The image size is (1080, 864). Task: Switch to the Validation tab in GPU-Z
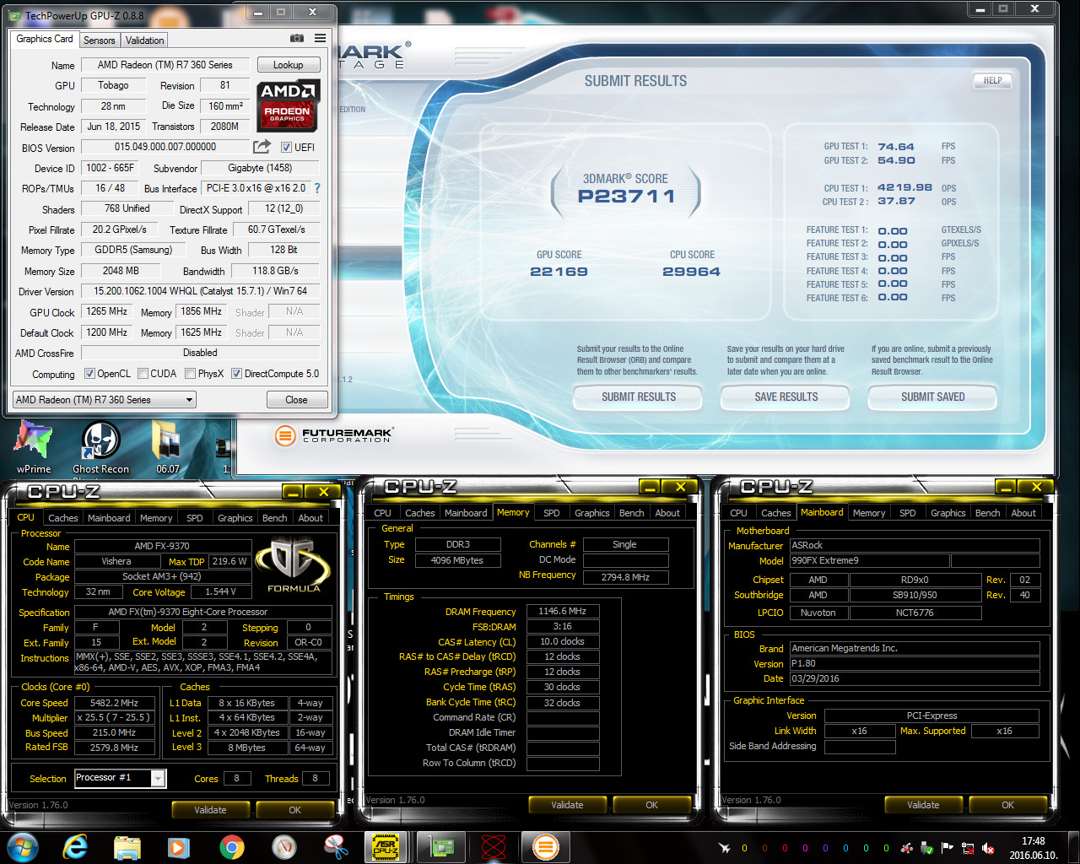(144, 40)
